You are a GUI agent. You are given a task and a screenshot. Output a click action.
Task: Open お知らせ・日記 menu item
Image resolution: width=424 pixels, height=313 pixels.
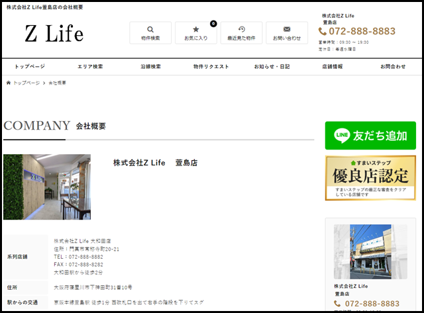click(272, 66)
